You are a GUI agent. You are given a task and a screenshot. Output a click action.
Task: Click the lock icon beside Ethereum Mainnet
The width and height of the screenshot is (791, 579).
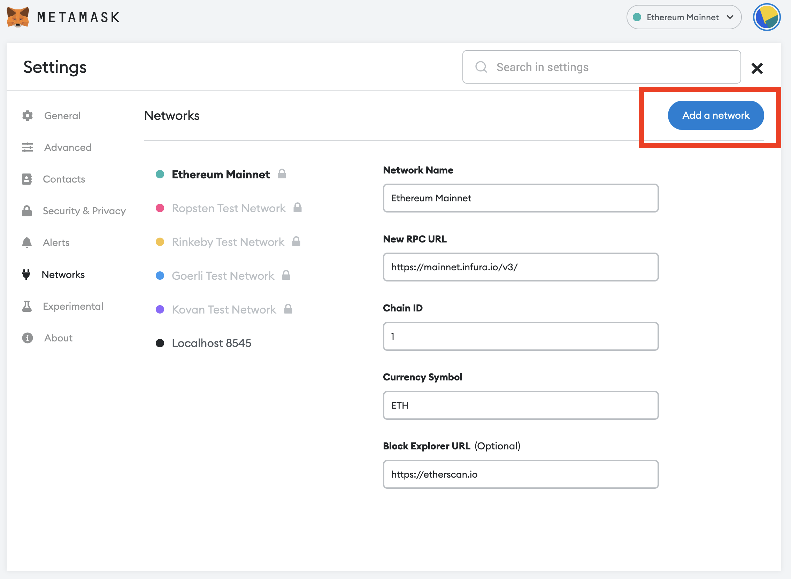282,173
